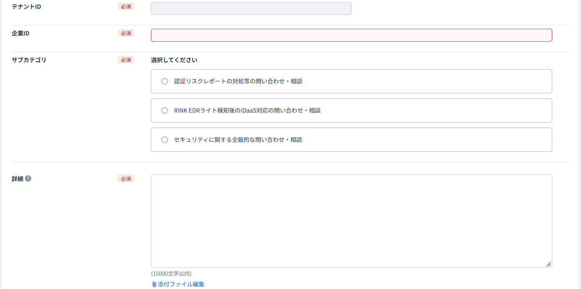This screenshot has width=581, height=289.
Task: Click the テナントID input field
Action: pos(251,8)
